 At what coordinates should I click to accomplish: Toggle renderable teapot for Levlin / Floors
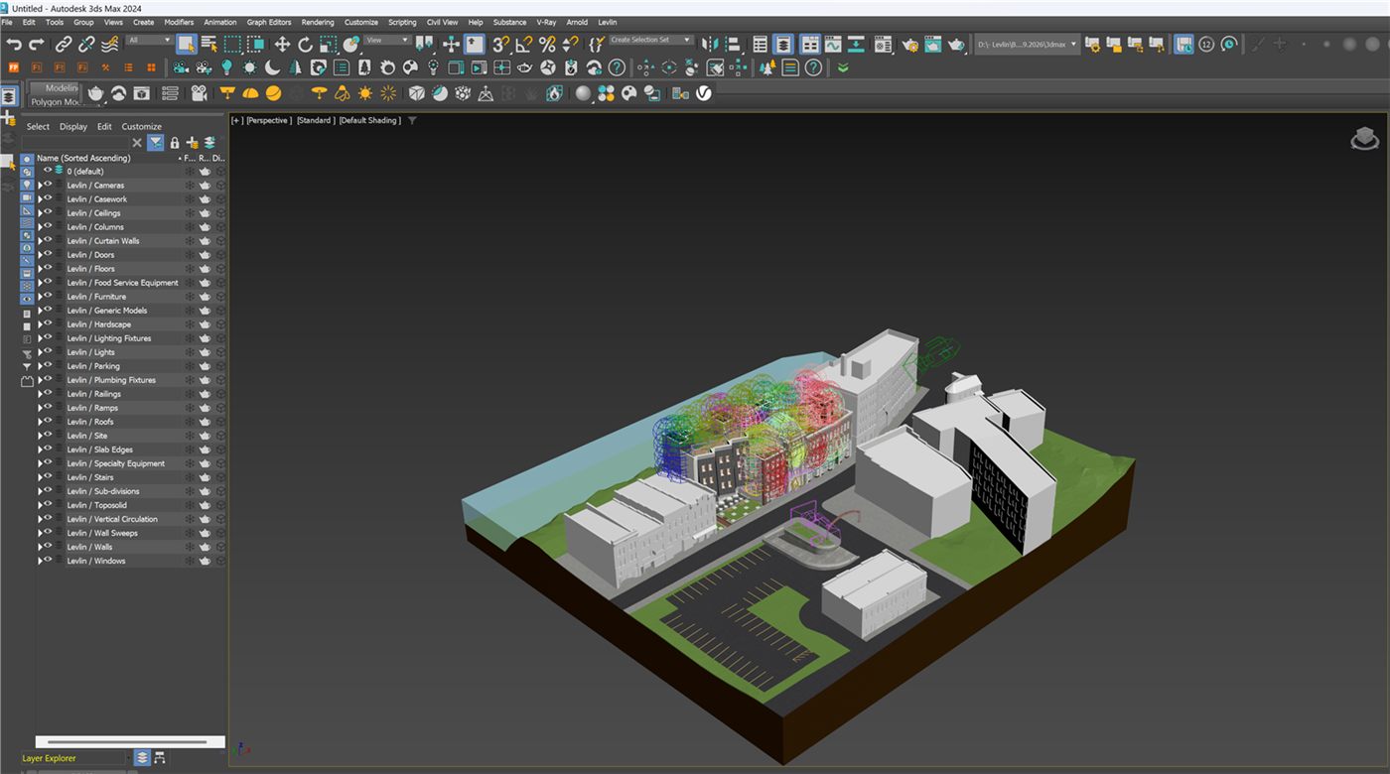point(205,268)
